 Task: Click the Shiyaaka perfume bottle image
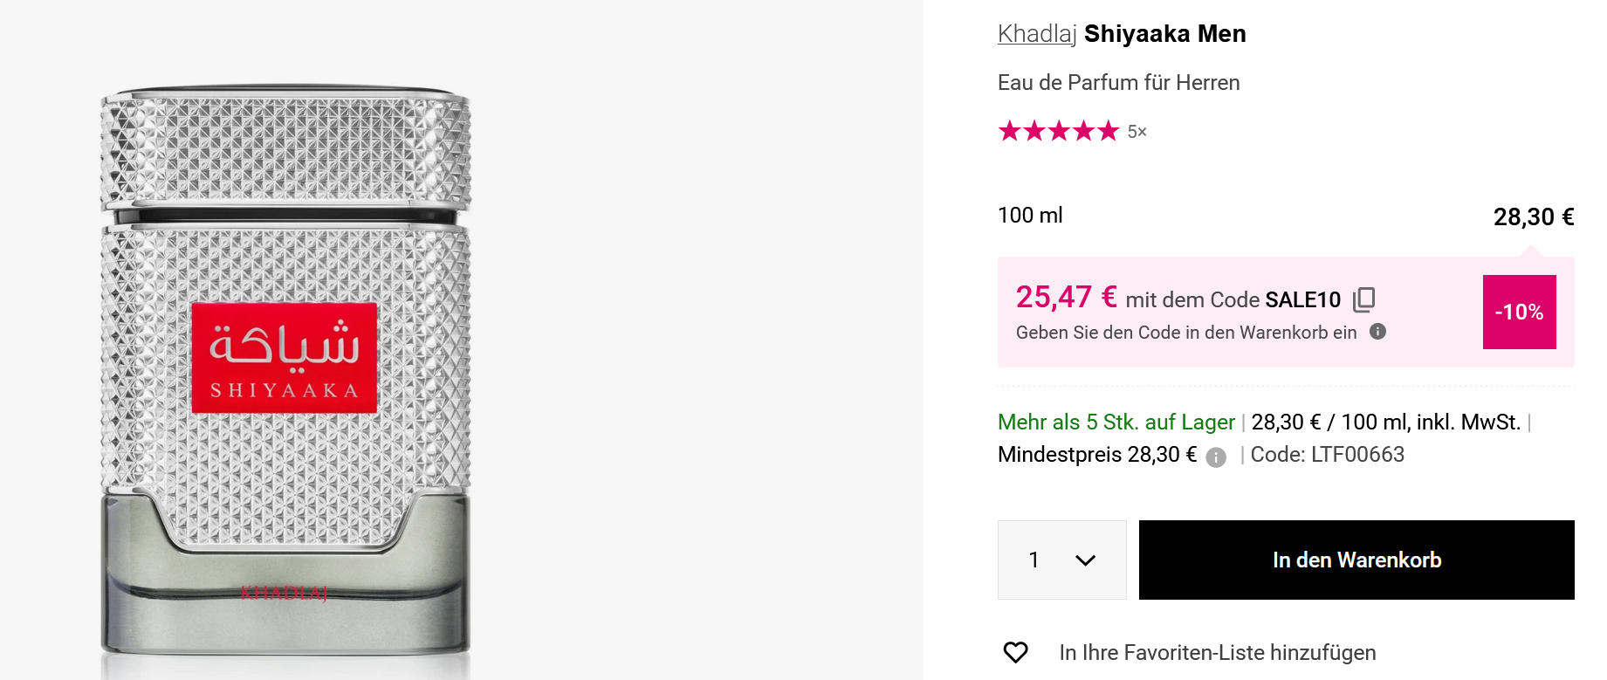coord(285,375)
